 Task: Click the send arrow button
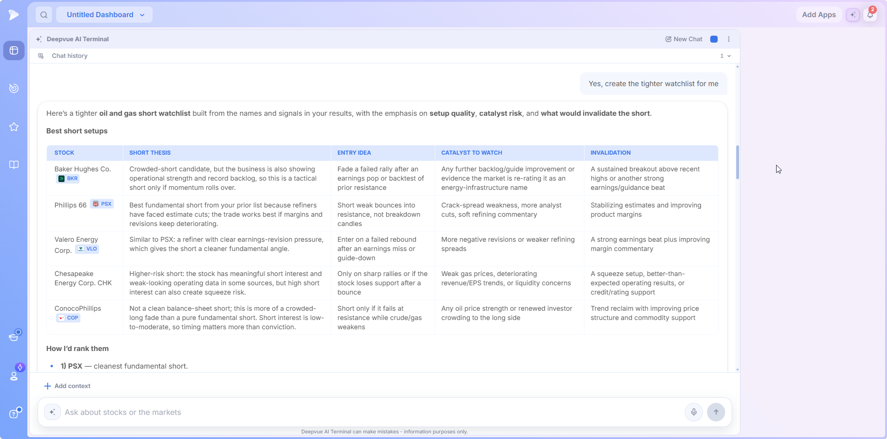[716, 412]
